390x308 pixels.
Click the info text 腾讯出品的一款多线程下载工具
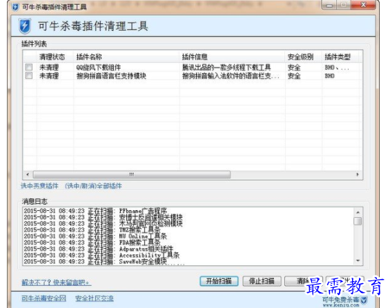pyautogui.click(x=226, y=68)
